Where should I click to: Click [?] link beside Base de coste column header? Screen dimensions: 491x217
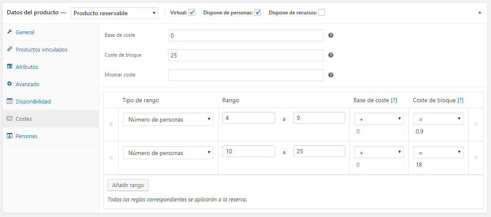point(394,100)
